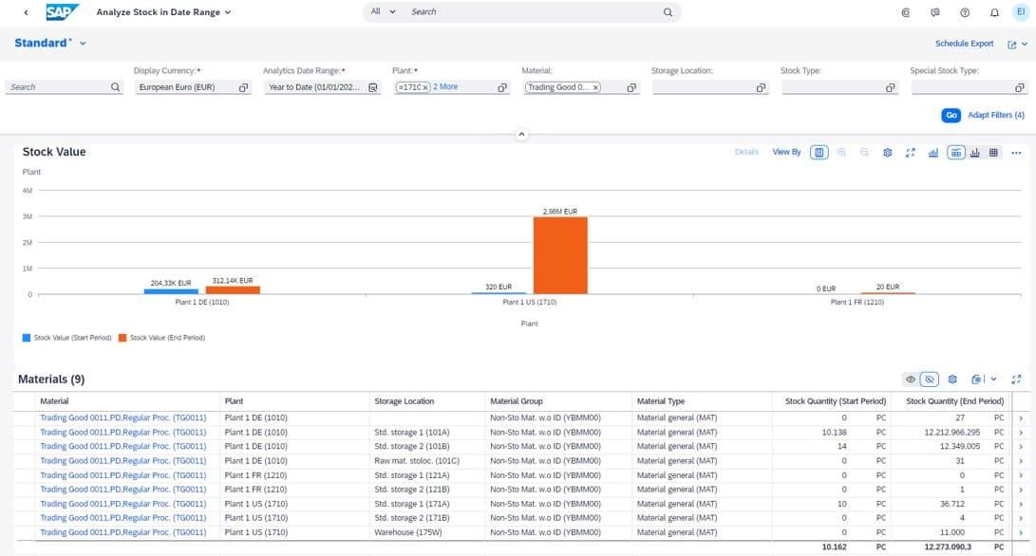Click the Stock Quantity (End Period) column header
Image resolution: width=1036 pixels, height=556 pixels.
[x=951, y=400]
